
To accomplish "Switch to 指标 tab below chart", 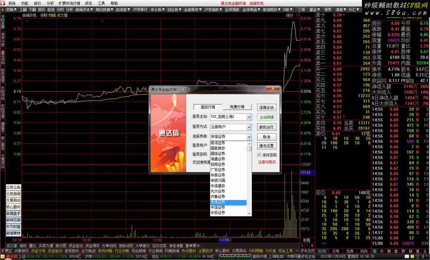I will [x=23, y=246].
